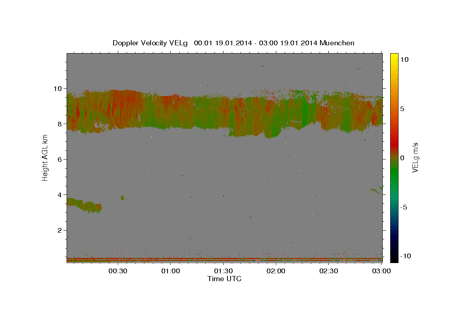
Task: Click the '01:00' time tick label
Action: (x=171, y=271)
